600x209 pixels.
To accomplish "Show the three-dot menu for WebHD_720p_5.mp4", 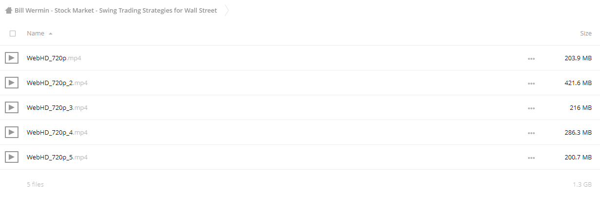I will pos(531,158).
